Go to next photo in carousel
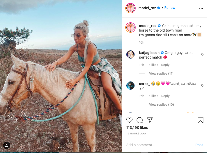This screenshot has height=153, width=207. tap(116, 76)
